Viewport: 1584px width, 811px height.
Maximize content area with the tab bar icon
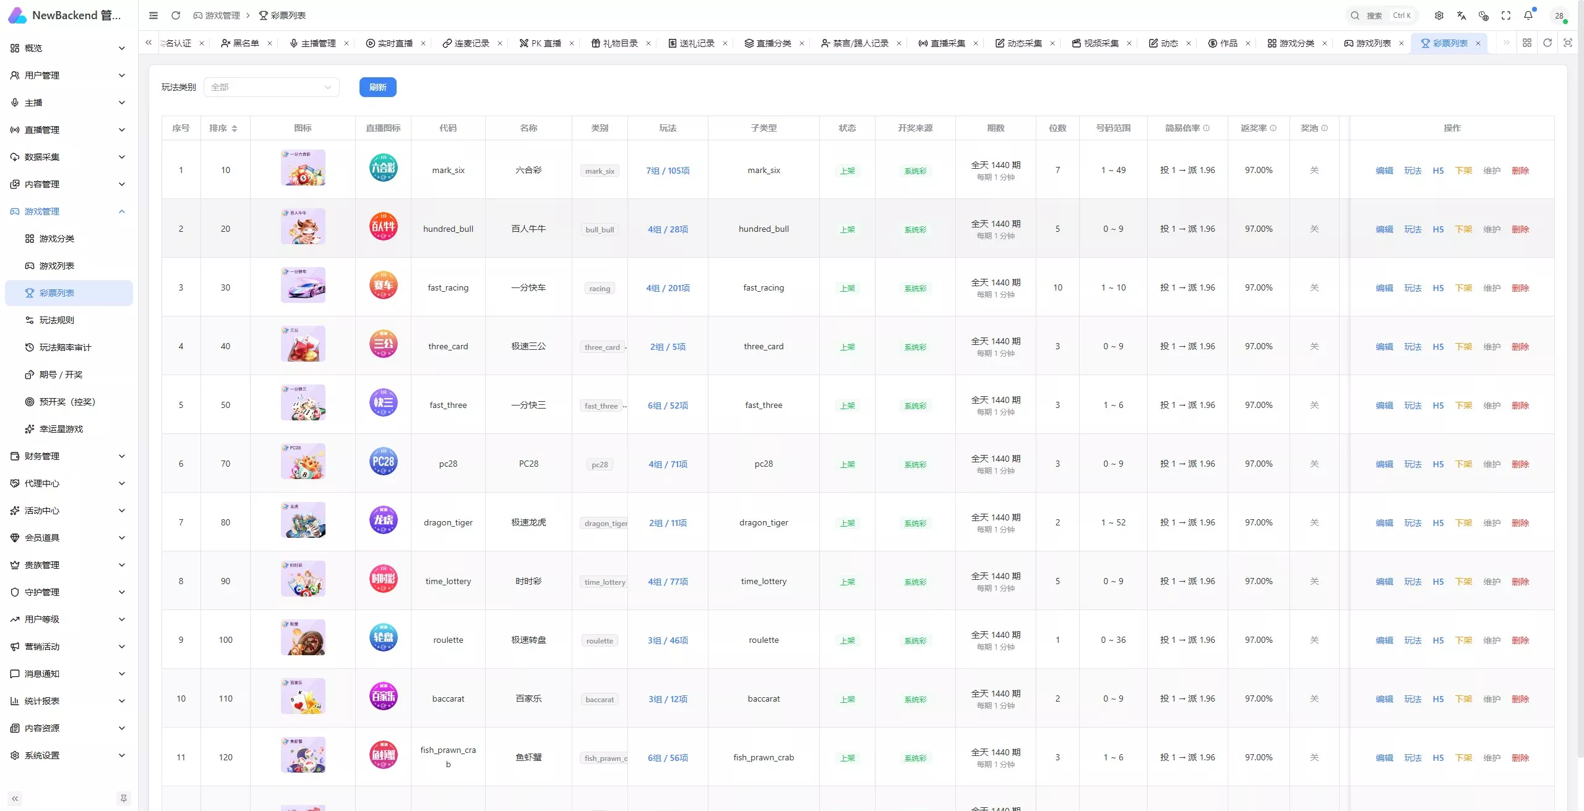(1568, 43)
